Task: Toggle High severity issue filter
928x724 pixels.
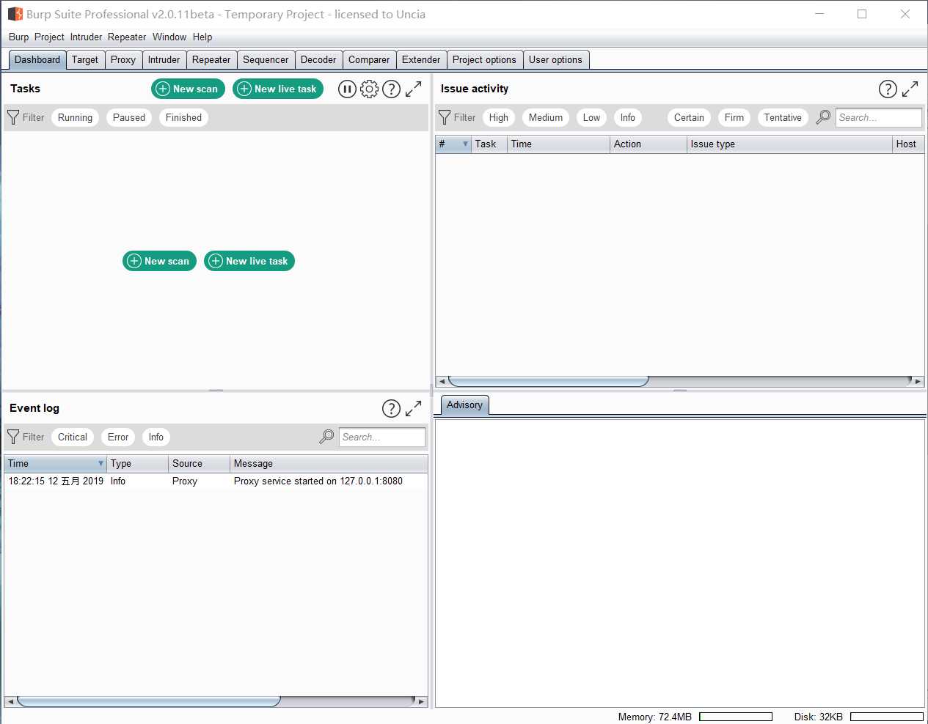Action: coord(499,117)
